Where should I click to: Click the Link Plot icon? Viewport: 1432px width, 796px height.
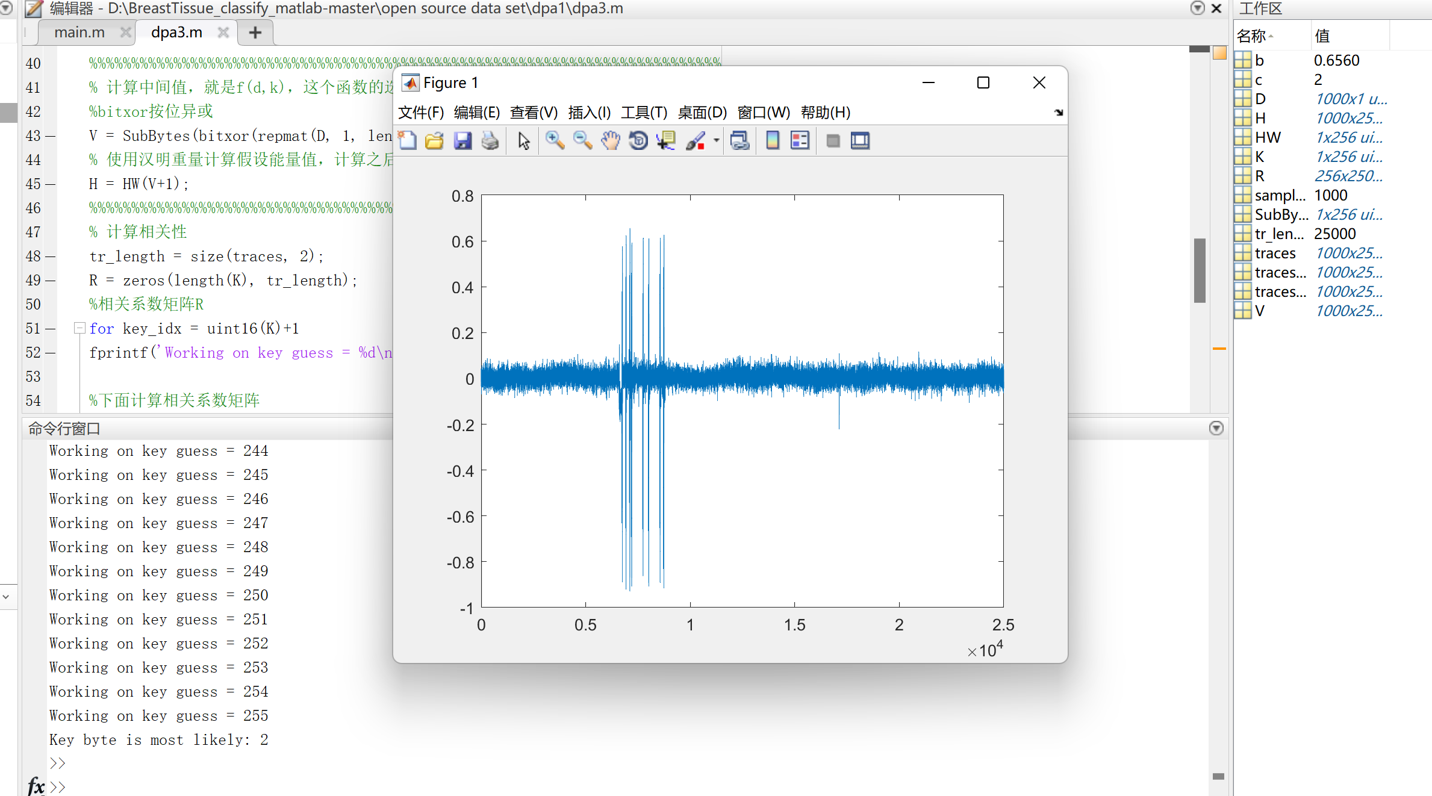(739, 141)
